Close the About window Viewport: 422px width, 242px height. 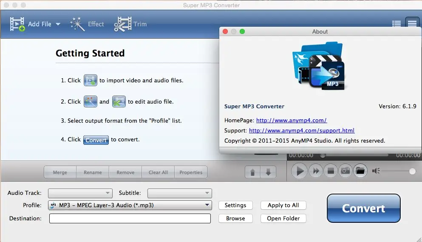225,31
